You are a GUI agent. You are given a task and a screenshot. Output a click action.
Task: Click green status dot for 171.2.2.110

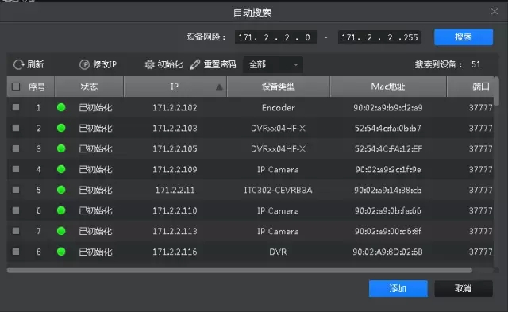61,210
